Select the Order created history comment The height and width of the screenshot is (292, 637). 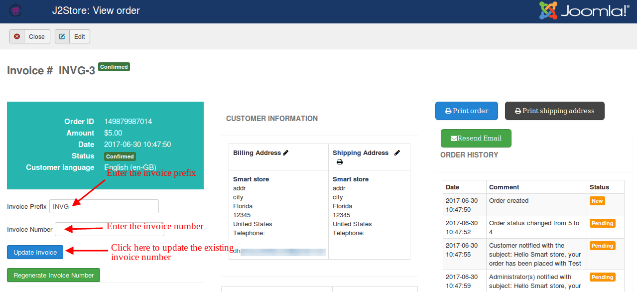509,201
